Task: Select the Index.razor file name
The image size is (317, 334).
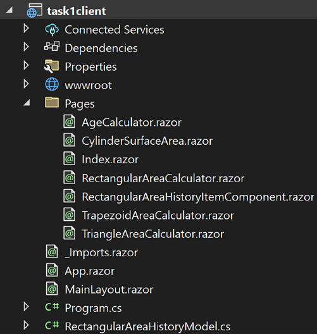Action: point(110,159)
